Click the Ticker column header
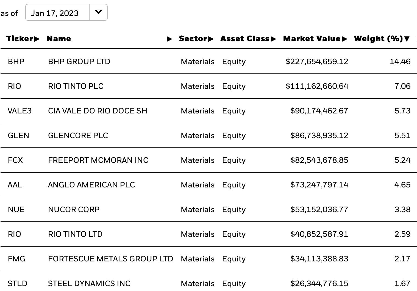This screenshot has width=417, height=291. point(20,39)
